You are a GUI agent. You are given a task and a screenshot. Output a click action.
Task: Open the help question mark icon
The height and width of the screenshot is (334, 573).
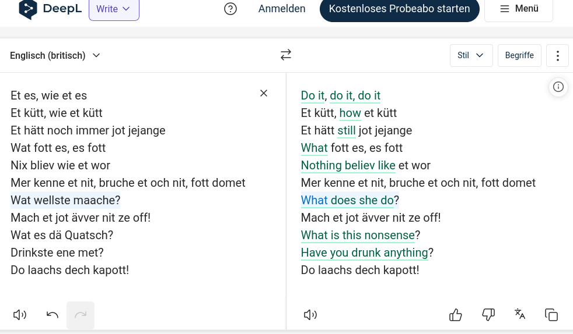[x=230, y=9]
